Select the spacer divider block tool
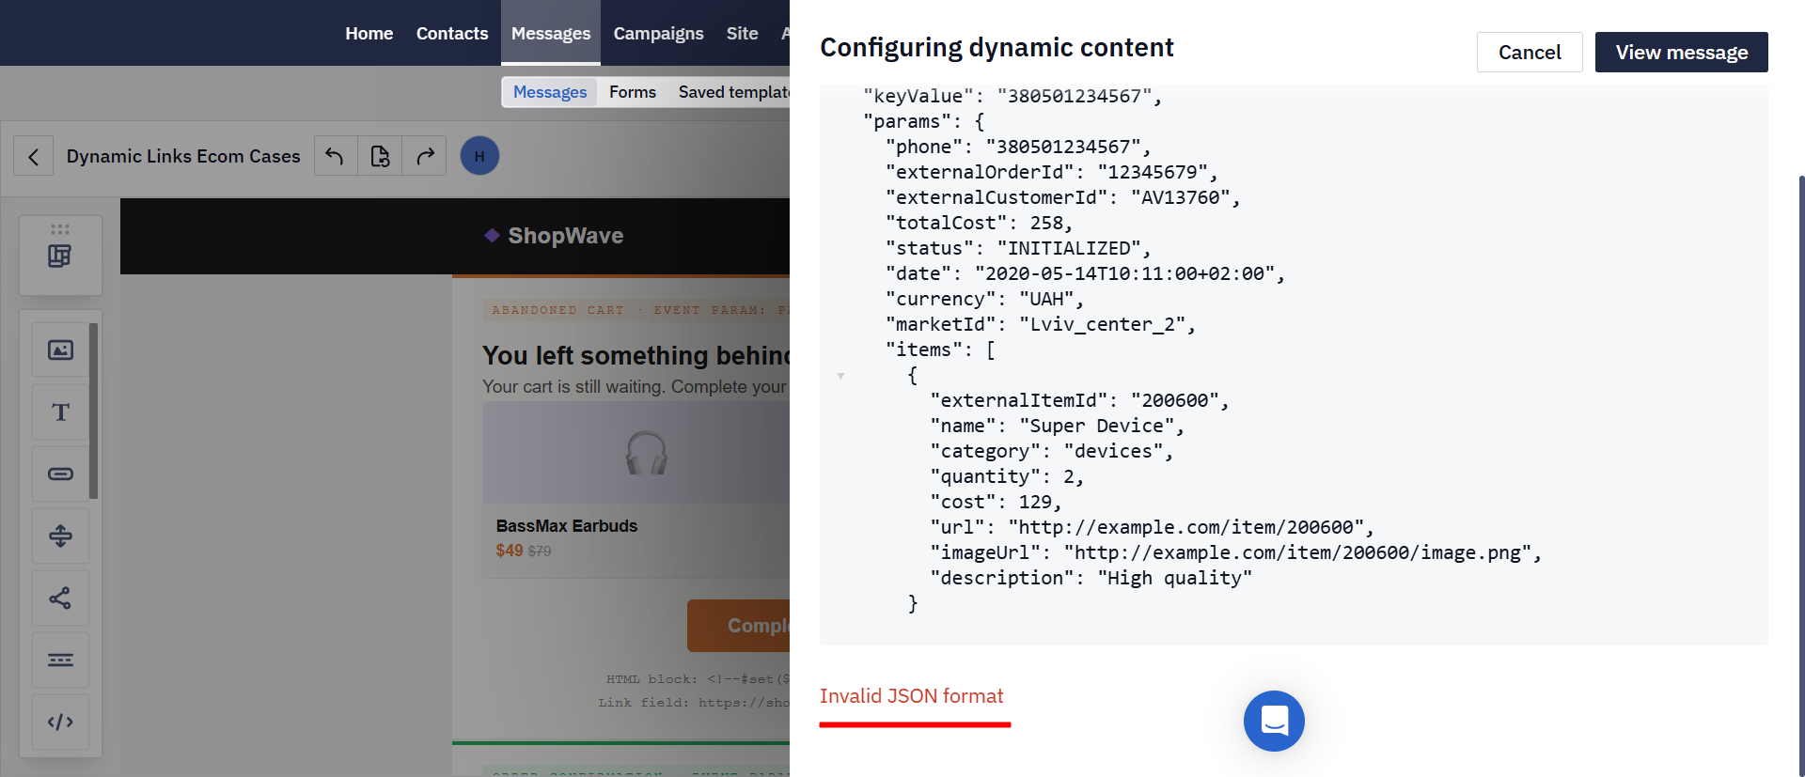This screenshot has width=1805, height=777. [x=60, y=536]
